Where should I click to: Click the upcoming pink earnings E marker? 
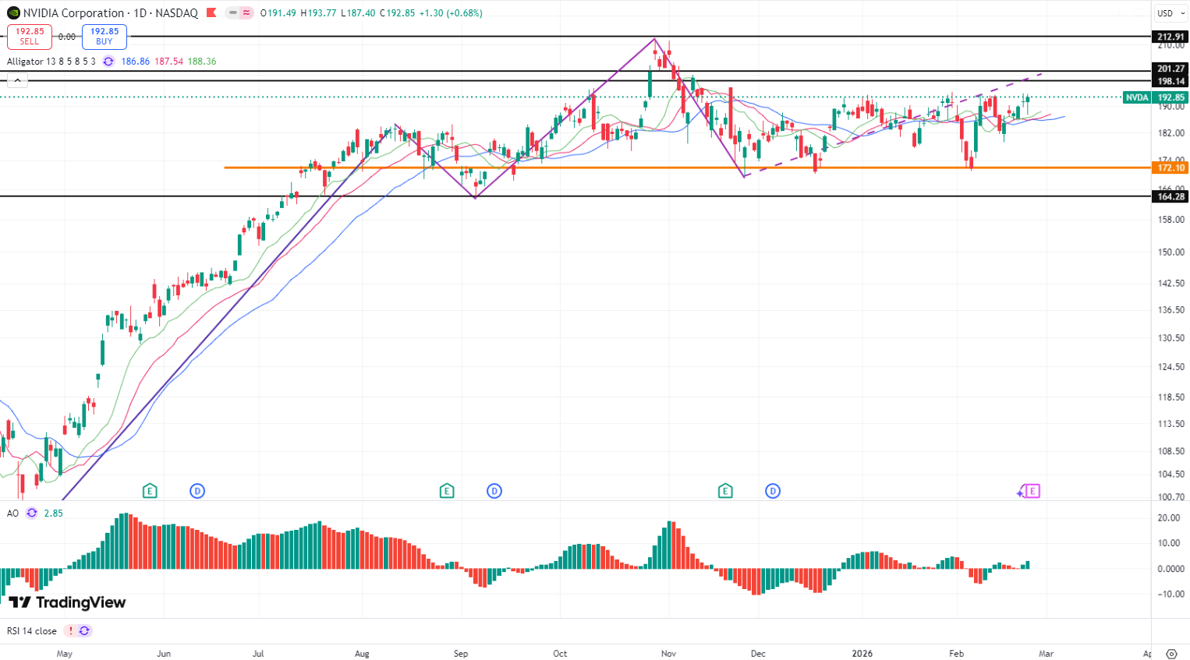pos(1032,491)
